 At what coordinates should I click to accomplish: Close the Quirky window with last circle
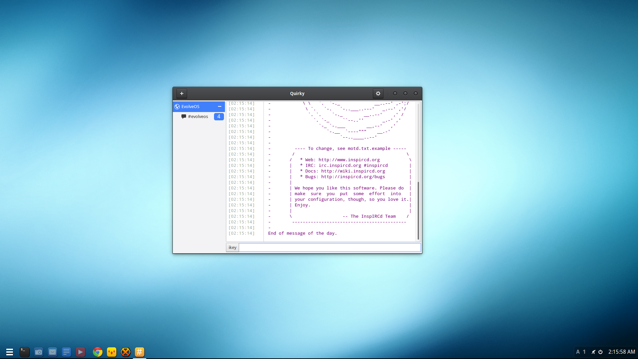(x=416, y=93)
